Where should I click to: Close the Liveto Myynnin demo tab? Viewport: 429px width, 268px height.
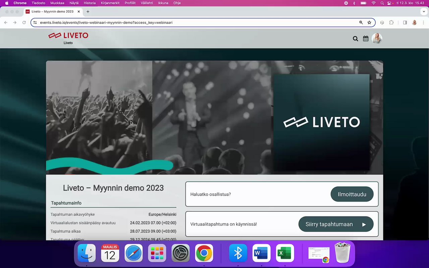(79, 11)
